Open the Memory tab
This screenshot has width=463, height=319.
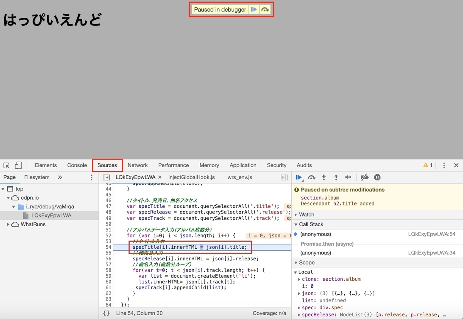point(210,165)
